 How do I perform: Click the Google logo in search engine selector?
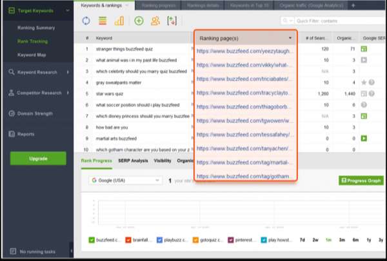[94, 180]
